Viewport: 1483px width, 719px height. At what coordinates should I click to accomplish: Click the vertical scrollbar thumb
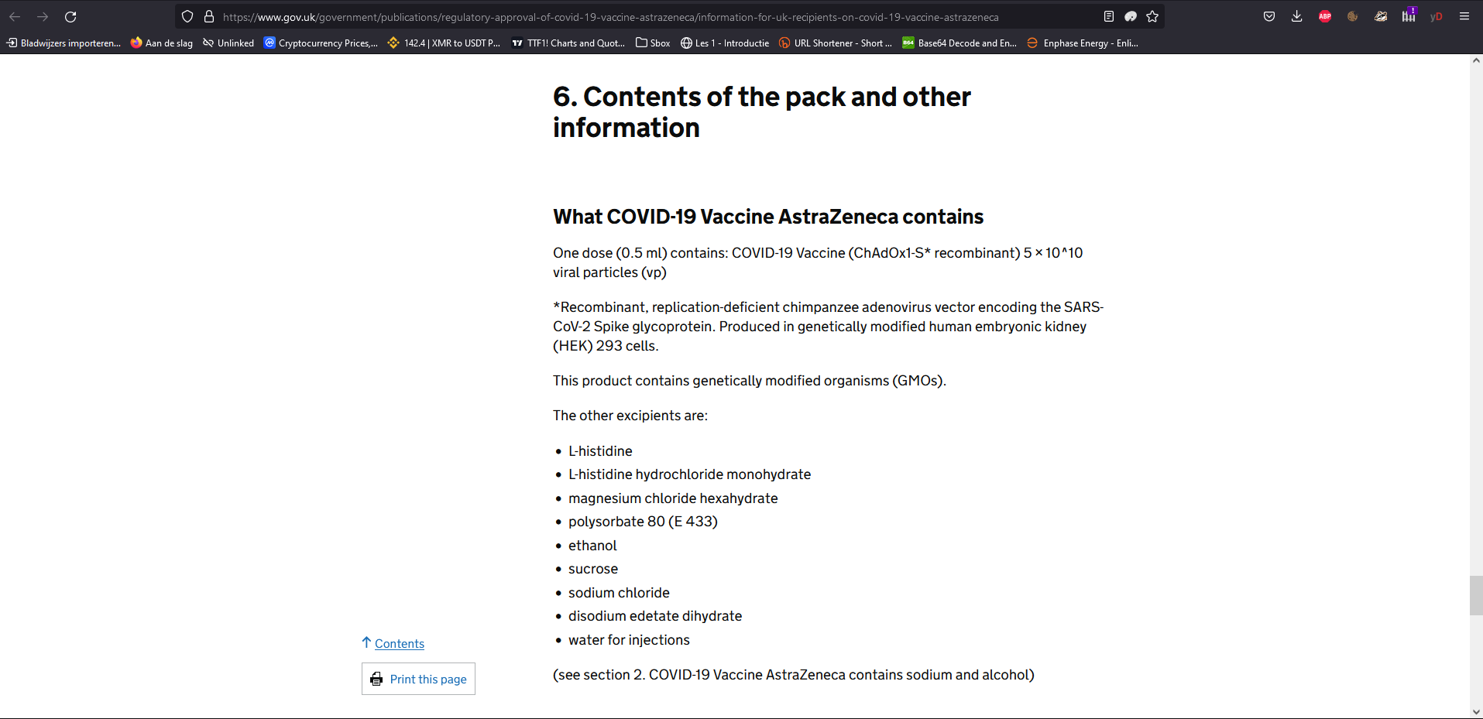(1476, 595)
